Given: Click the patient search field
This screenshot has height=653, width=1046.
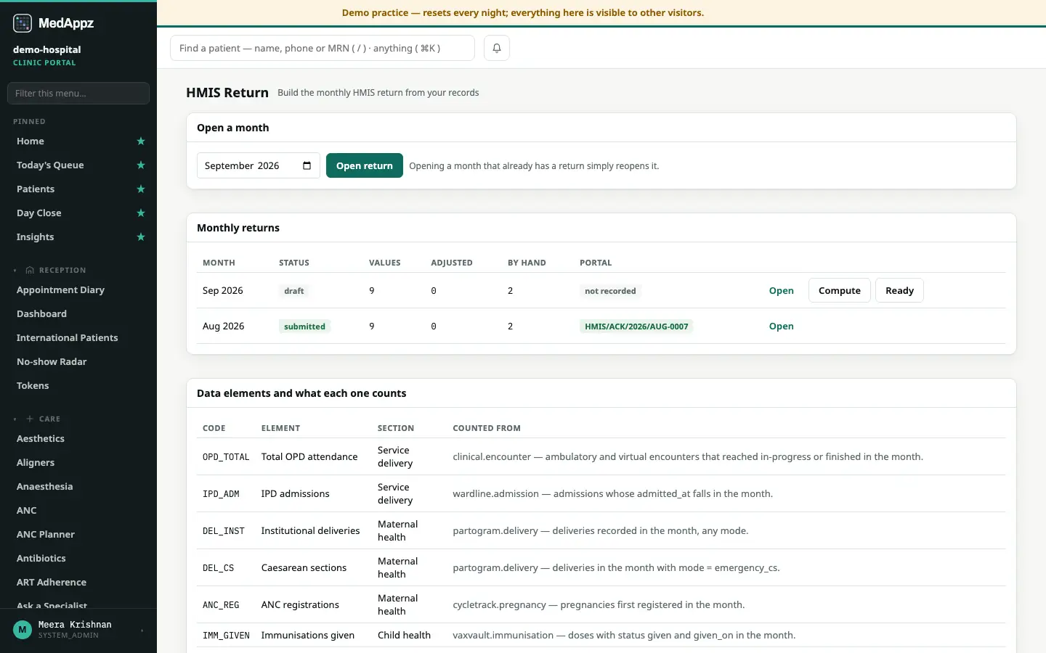Looking at the screenshot, I should 323,48.
